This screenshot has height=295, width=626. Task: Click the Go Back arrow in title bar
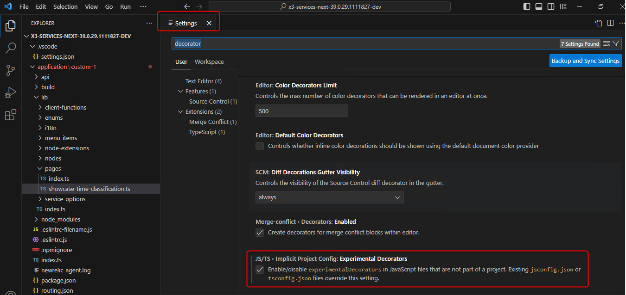pyautogui.click(x=187, y=6)
